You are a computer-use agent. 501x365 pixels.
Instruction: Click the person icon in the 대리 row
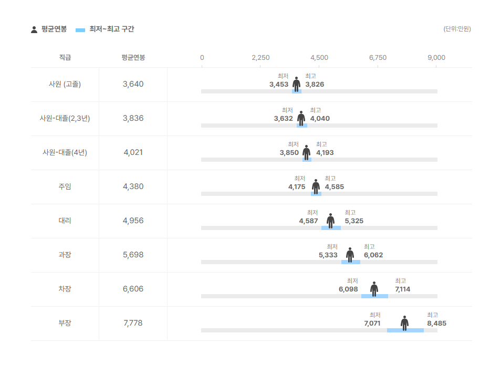pos(330,221)
